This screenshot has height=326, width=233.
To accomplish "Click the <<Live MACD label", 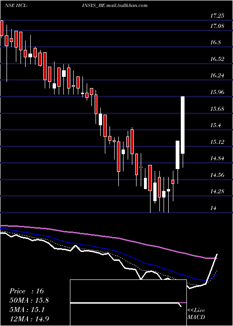I will click(x=196, y=313).
